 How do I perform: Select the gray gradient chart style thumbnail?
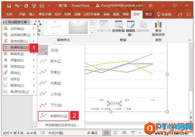[x=78, y=28]
